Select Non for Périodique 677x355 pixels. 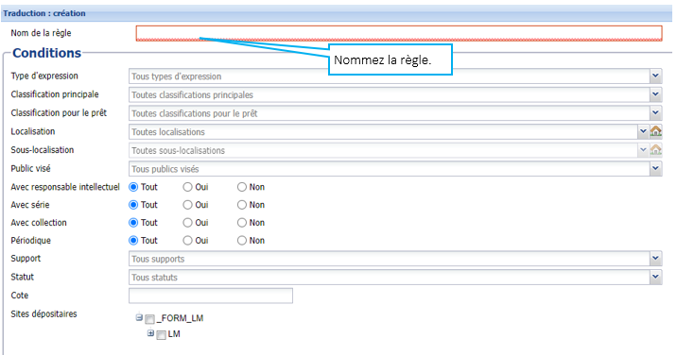coord(242,240)
